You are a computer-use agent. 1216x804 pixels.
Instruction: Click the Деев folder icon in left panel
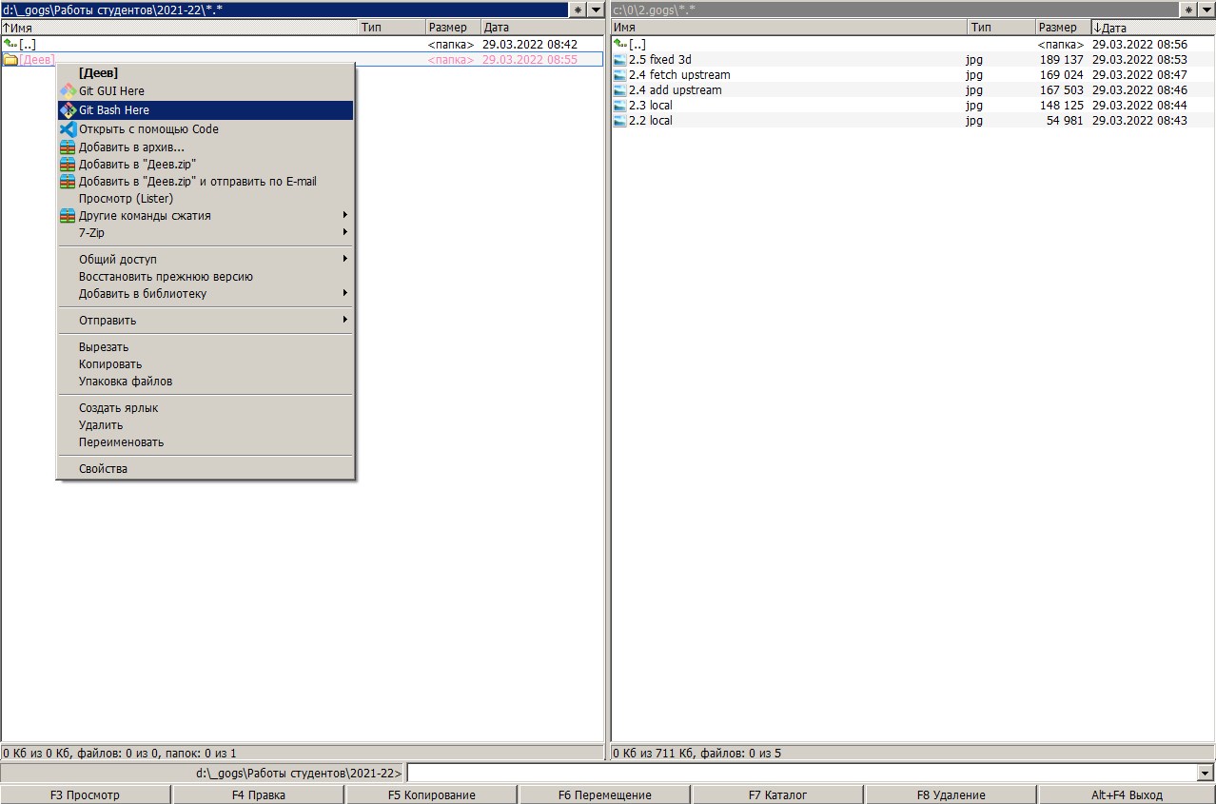(x=10, y=60)
